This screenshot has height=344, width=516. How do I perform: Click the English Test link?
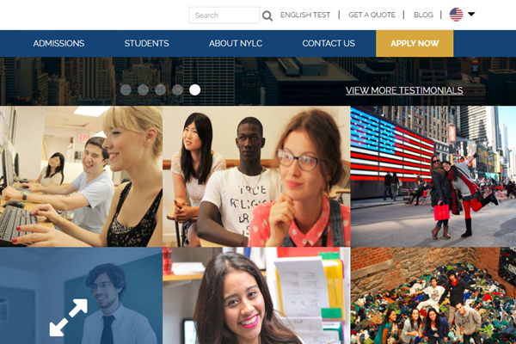click(305, 15)
